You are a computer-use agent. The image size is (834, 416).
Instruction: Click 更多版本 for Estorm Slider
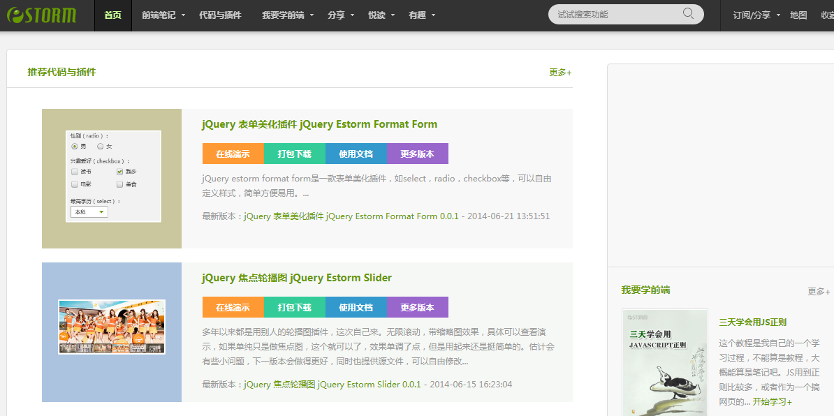pos(418,307)
